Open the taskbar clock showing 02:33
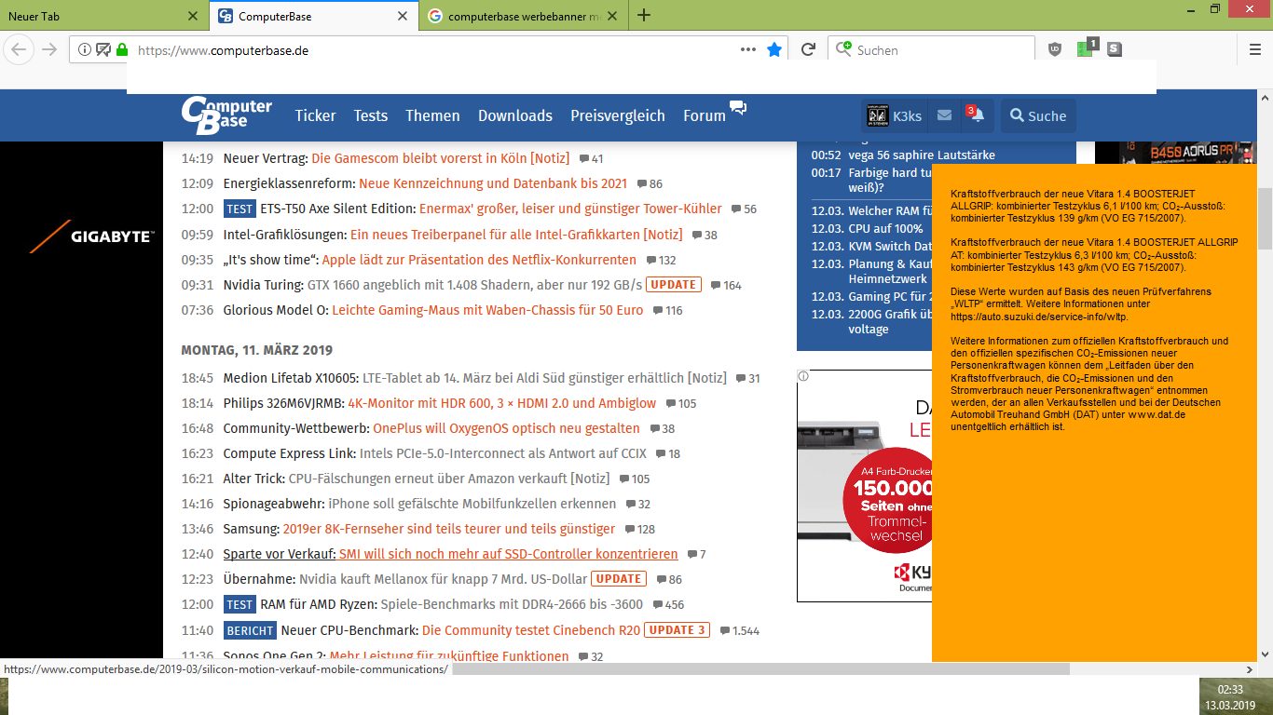 [1230, 696]
